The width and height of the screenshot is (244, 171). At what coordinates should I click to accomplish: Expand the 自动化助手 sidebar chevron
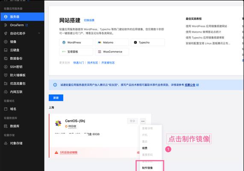tap(39, 33)
